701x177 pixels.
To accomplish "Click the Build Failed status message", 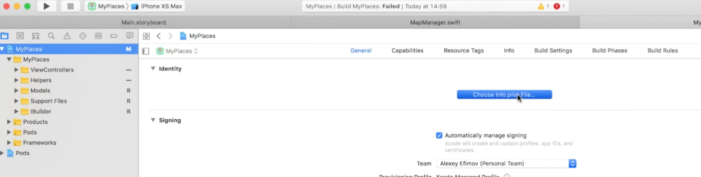I will [376, 6].
